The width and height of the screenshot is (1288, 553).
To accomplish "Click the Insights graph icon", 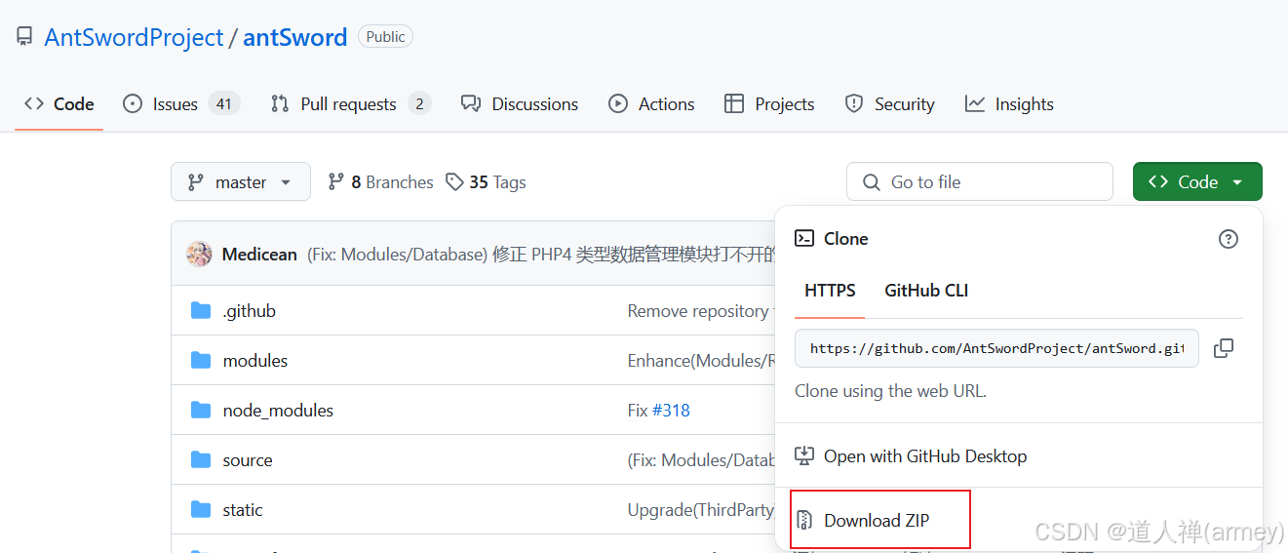I will (975, 103).
